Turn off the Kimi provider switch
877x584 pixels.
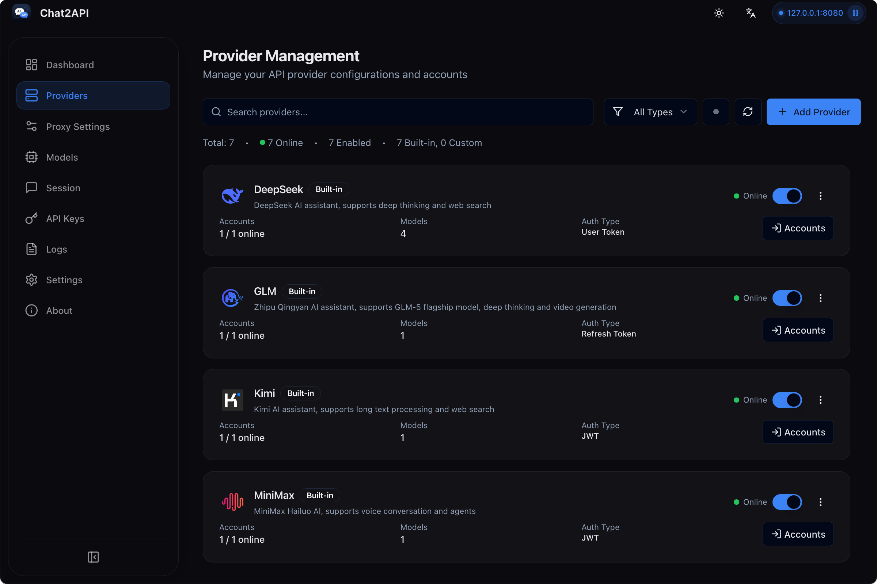click(x=787, y=400)
